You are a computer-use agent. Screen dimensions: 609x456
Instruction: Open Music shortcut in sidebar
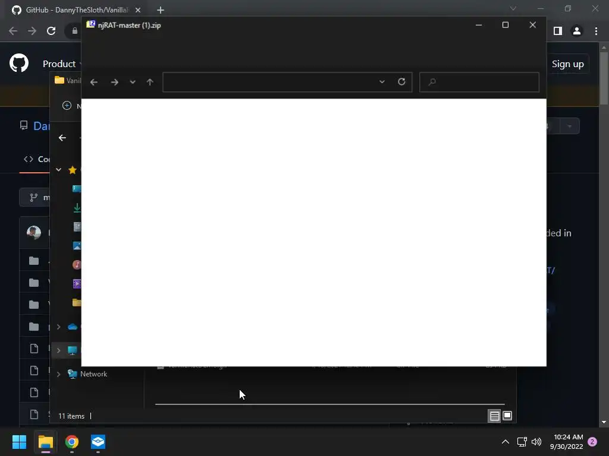77,264
